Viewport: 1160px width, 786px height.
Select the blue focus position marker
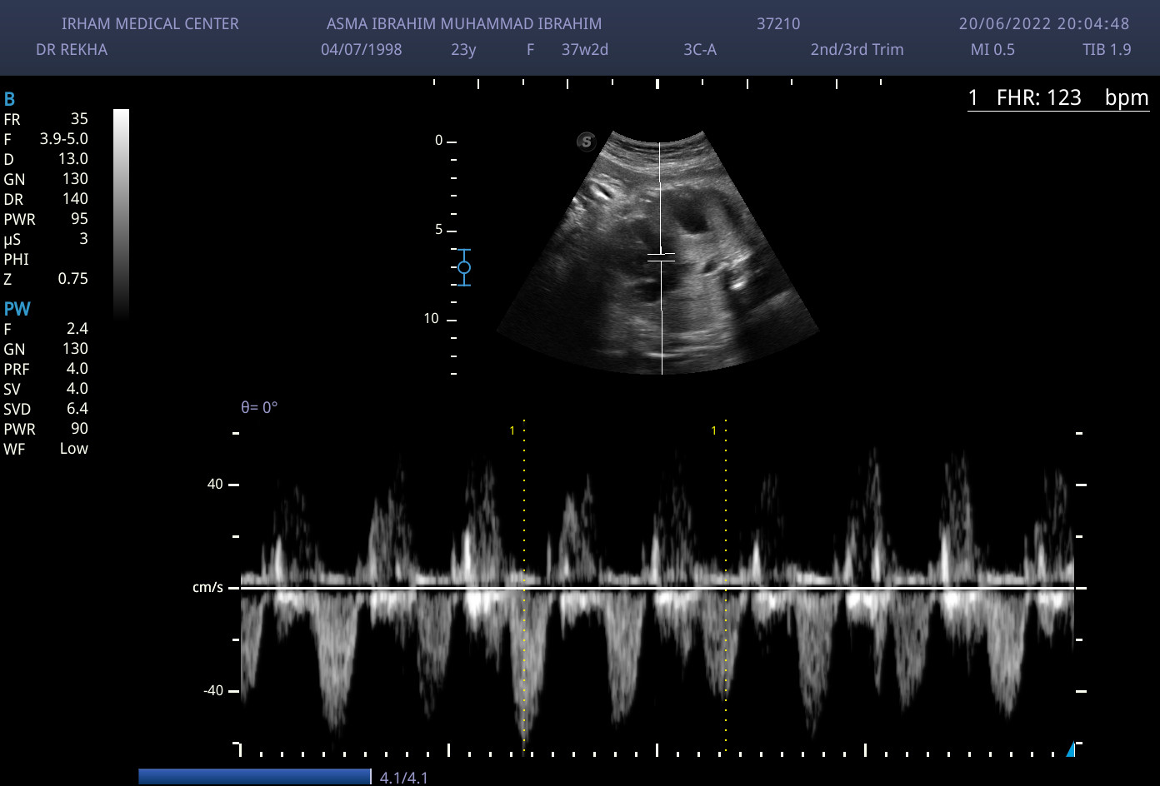tap(464, 267)
